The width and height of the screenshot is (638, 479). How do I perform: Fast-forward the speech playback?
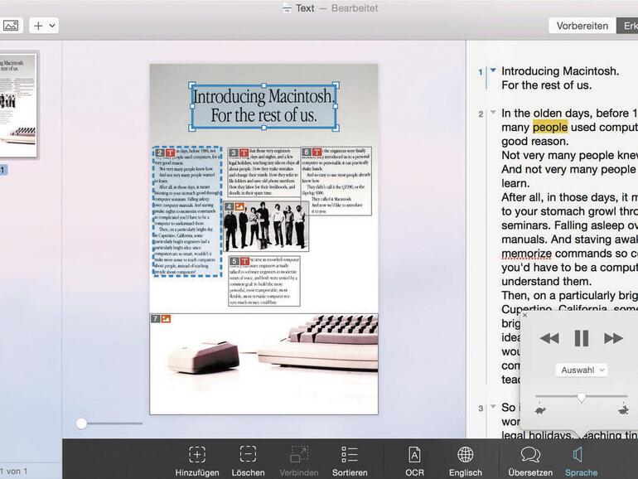[613, 338]
